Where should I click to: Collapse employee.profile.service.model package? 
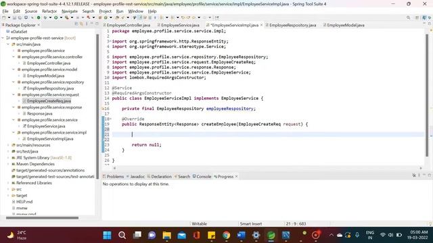(14, 70)
